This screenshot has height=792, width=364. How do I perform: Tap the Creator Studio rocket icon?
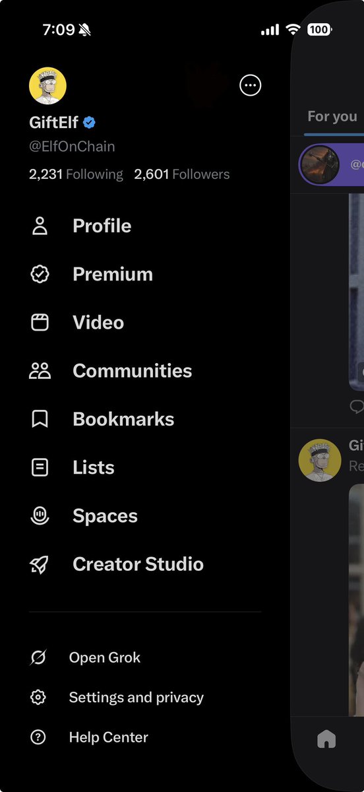pos(40,564)
